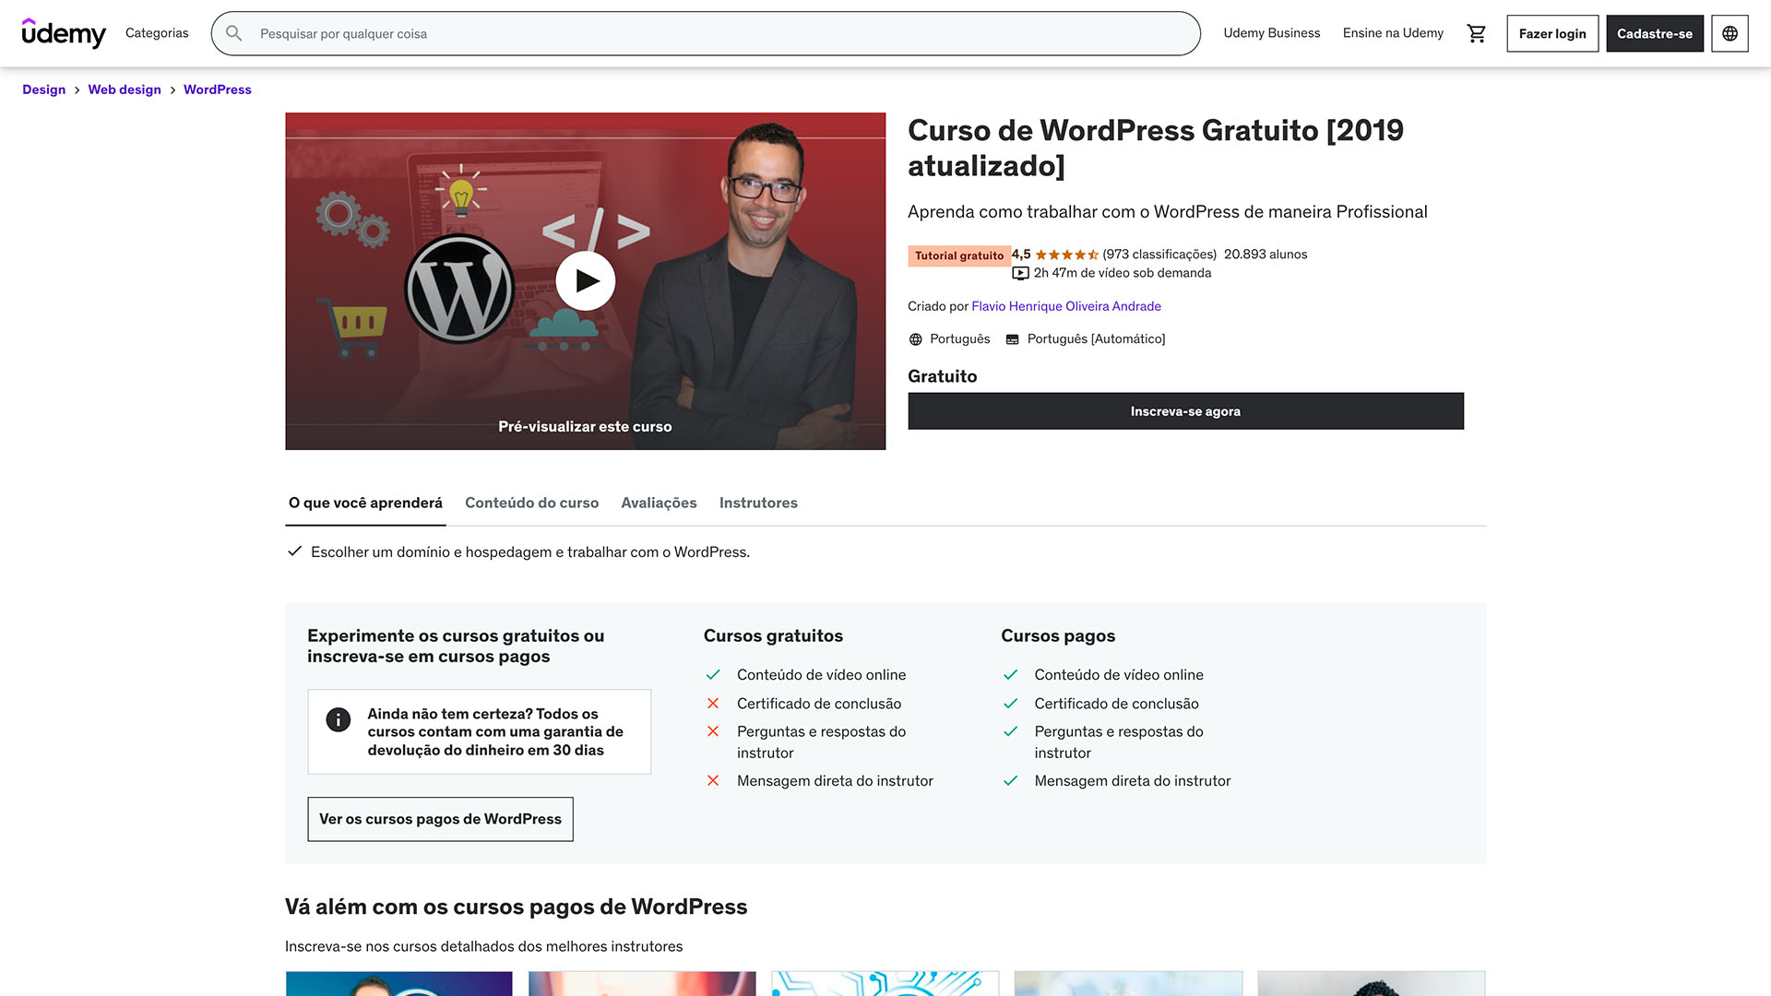
Task: Switch to Conteúdo do curso tab
Action: pos(531,503)
